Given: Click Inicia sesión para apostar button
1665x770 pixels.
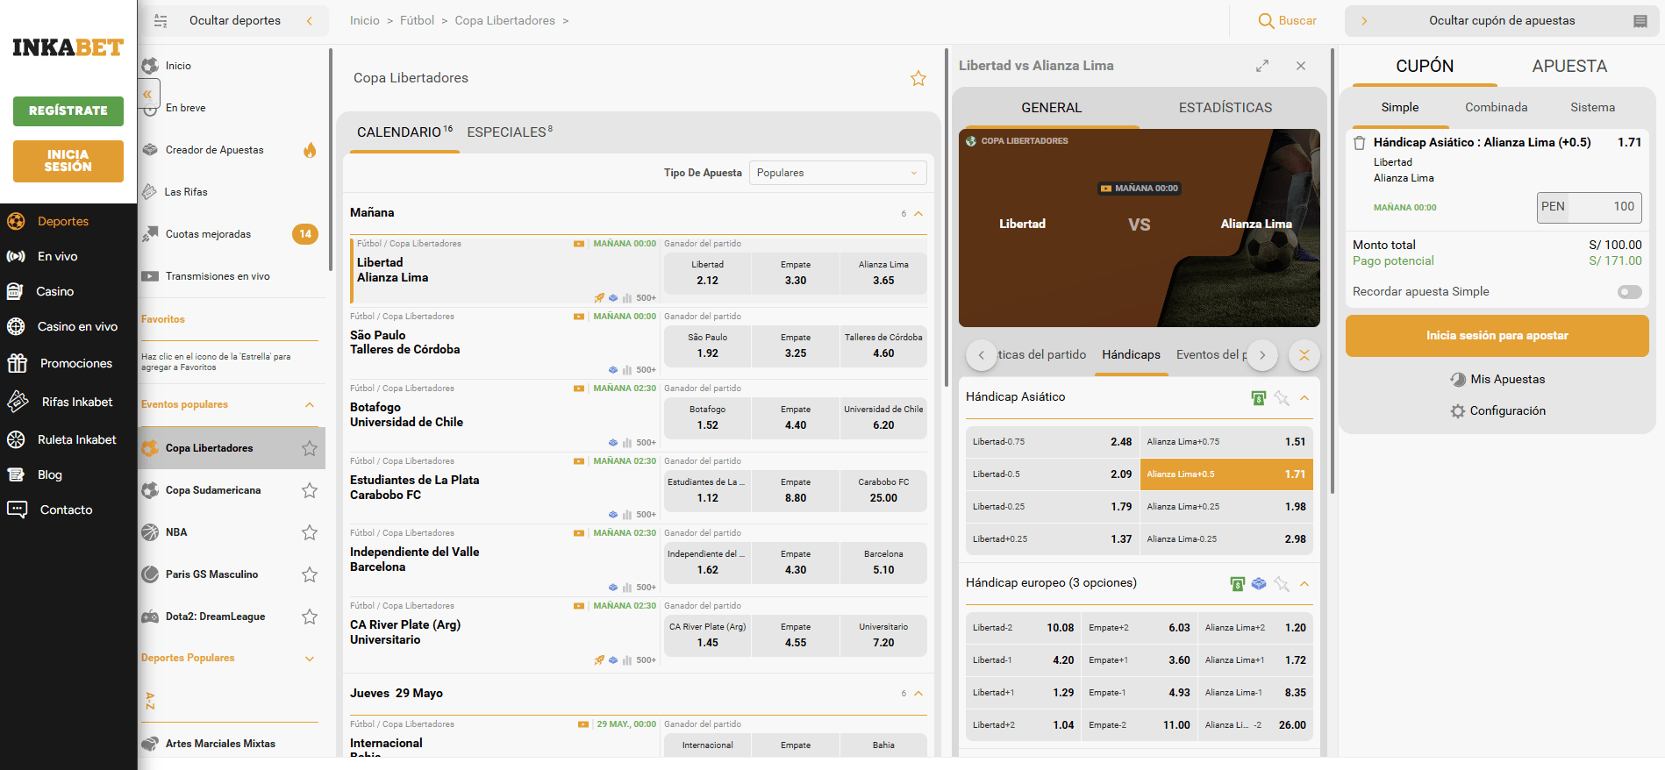Looking at the screenshot, I should coord(1497,336).
